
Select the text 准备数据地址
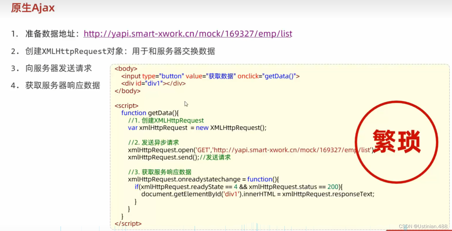pos(50,34)
